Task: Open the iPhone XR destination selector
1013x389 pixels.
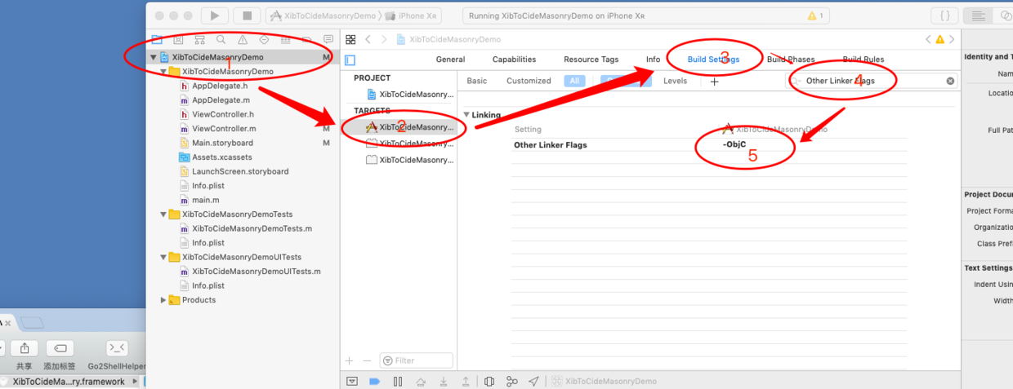Action: click(413, 15)
